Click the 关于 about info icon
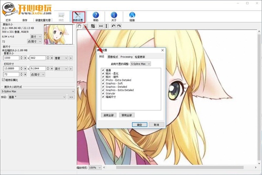The image size is (262, 175). pos(114,17)
